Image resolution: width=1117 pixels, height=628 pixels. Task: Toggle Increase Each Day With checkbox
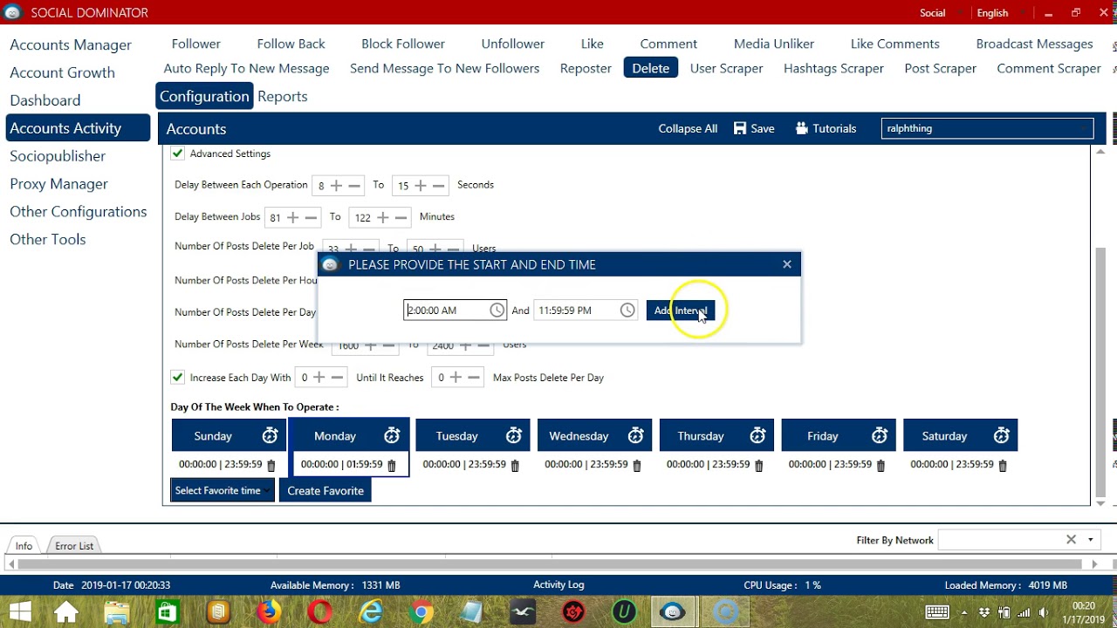click(177, 378)
